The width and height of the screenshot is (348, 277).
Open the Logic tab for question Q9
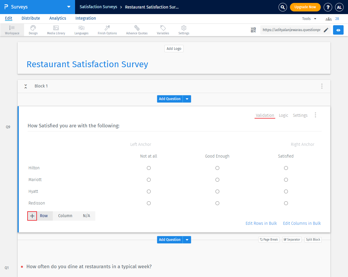click(x=283, y=115)
